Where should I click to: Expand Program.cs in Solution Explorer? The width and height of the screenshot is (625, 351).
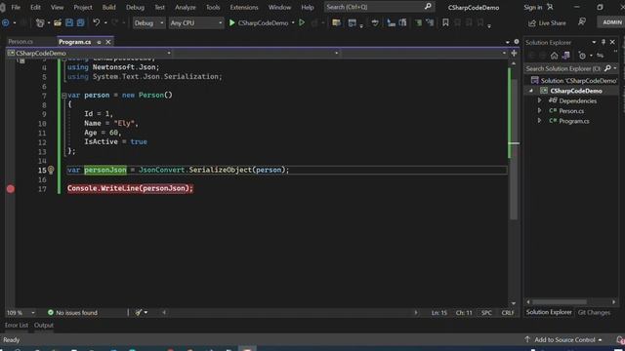[540, 121]
